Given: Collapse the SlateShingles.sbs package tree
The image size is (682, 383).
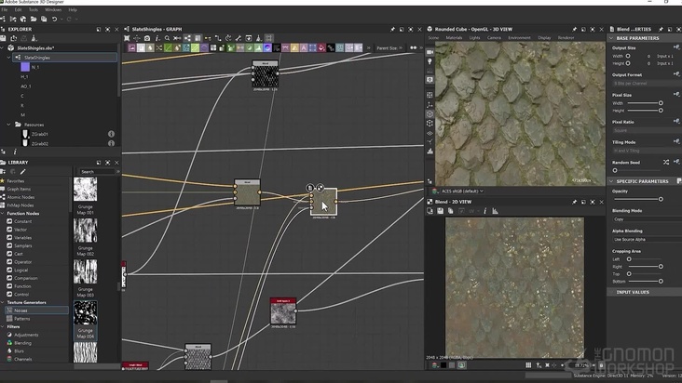Looking at the screenshot, I should (x=3, y=48).
